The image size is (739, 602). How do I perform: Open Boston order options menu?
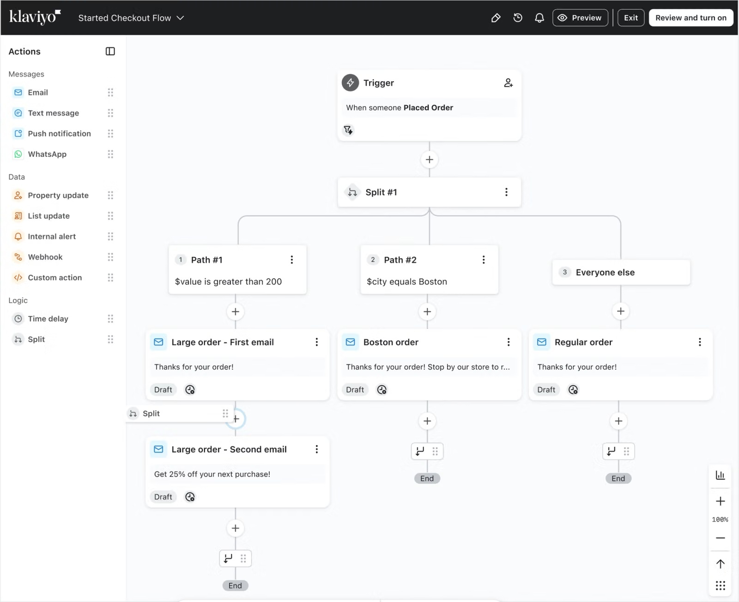[x=509, y=342]
